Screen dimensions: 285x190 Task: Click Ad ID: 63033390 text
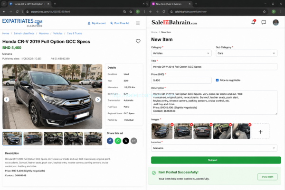[x=60, y=59]
